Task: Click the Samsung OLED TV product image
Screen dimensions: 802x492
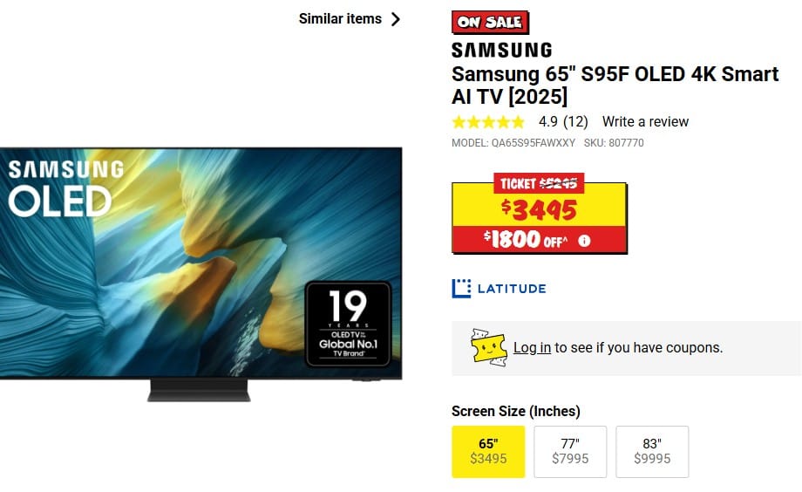Action: (201, 275)
